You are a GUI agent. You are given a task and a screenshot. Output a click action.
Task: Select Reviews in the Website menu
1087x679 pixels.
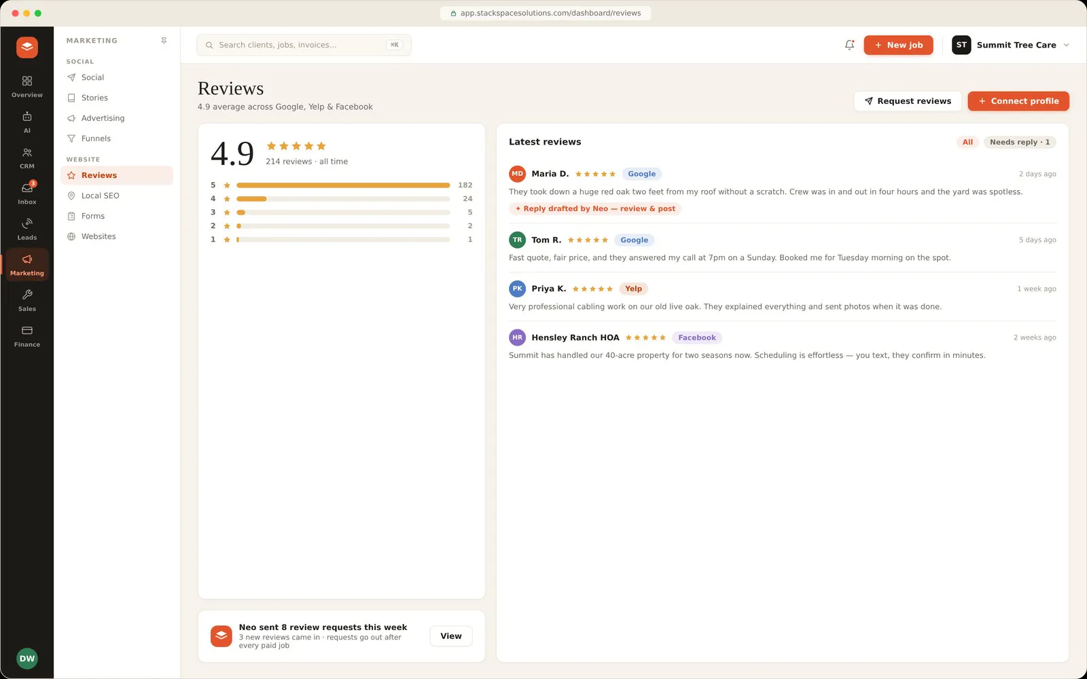[117, 175]
